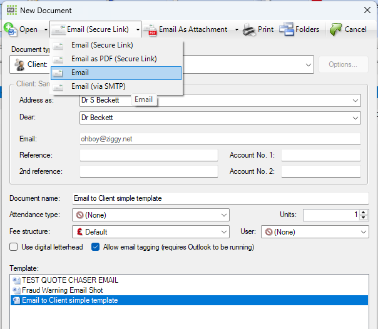Enable Use digital letterhead checkbox
Image resolution: width=378 pixels, height=329 pixels.
coord(14,247)
